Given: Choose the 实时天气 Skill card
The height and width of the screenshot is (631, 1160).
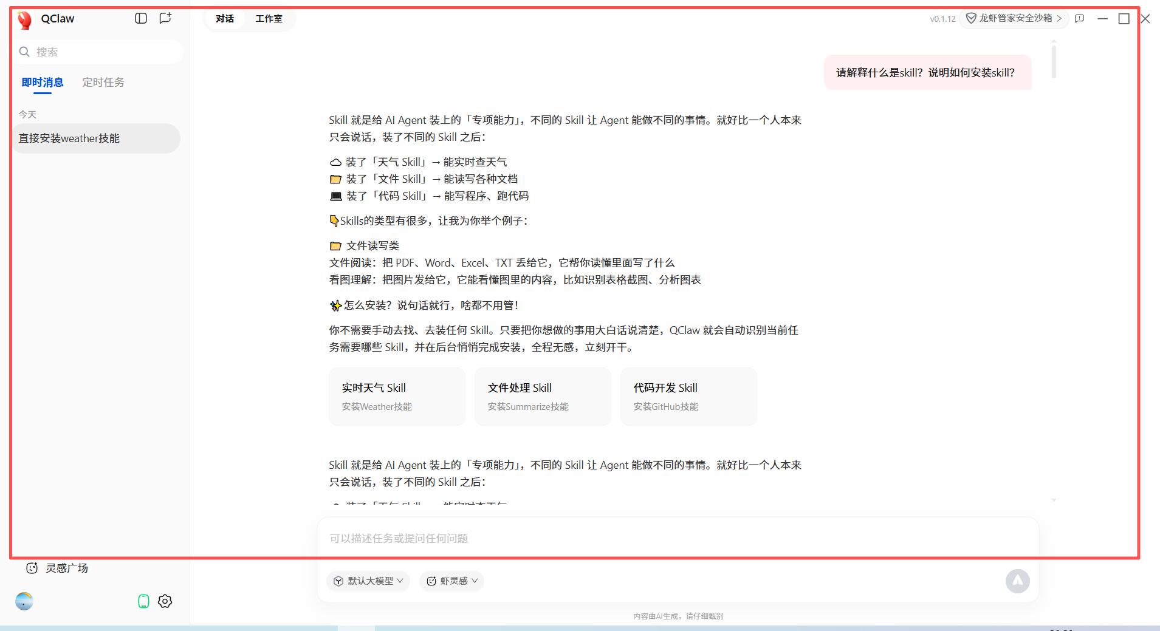Looking at the screenshot, I should pyautogui.click(x=397, y=396).
